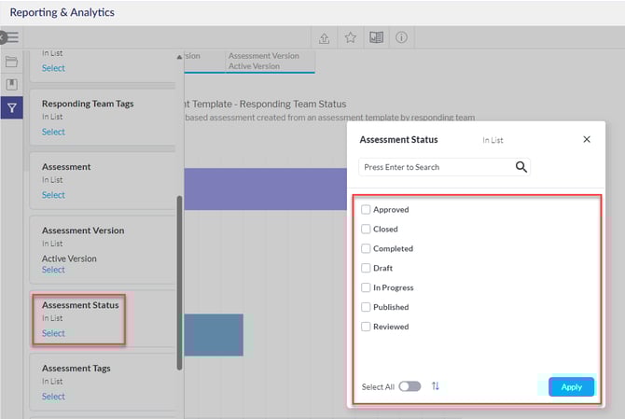Click the star favorite icon

click(x=350, y=38)
